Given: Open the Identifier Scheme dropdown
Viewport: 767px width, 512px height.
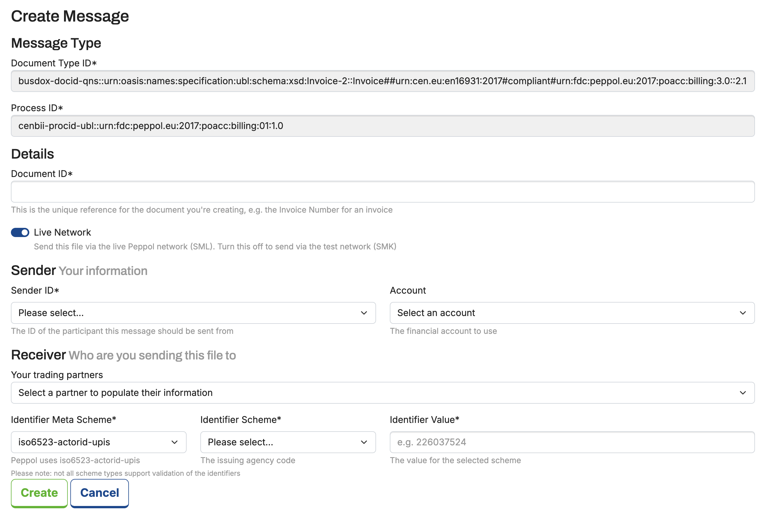Looking at the screenshot, I should 288,442.
